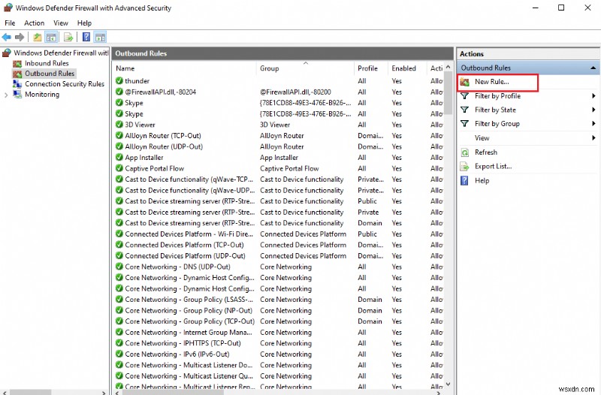Open the View menu
Viewport: 601px width, 395px height.
[61, 23]
